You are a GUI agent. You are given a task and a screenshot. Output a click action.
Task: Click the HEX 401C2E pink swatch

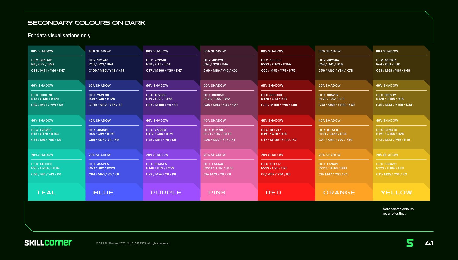[x=229, y=63]
